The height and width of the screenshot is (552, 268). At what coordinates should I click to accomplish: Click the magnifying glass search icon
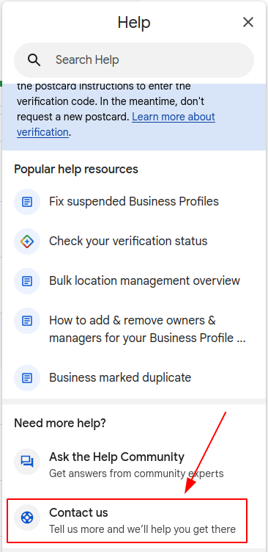tap(34, 60)
